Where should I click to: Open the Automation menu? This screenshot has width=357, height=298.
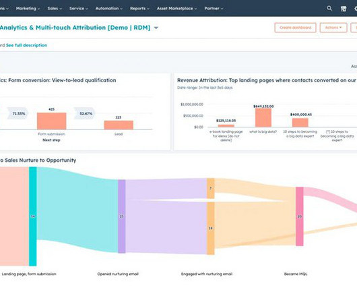point(109,9)
